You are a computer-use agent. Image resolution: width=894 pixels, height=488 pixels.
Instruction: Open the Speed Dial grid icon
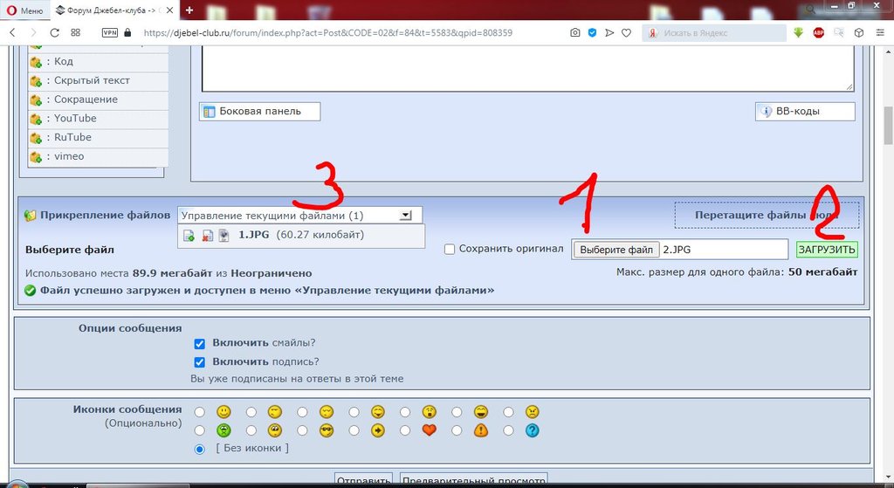point(76,32)
